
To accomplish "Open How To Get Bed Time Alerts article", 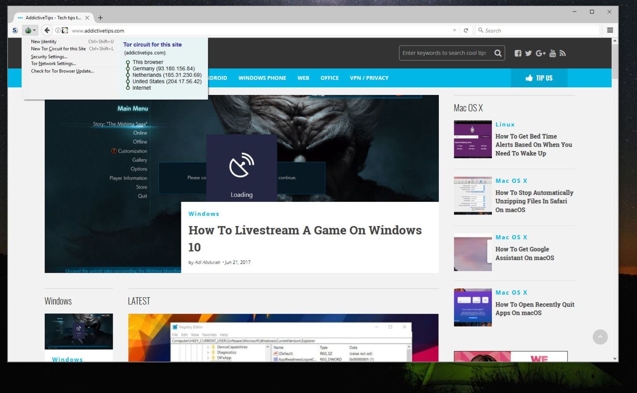I will pyautogui.click(x=534, y=145).
